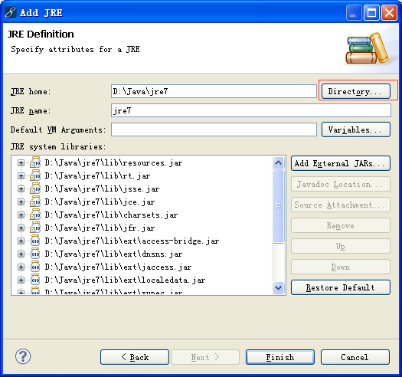
Task: Expand the charsets.jar tree node
Action: [21, 215]
